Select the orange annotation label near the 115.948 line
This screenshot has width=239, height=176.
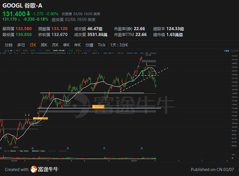tap(98, 107)
